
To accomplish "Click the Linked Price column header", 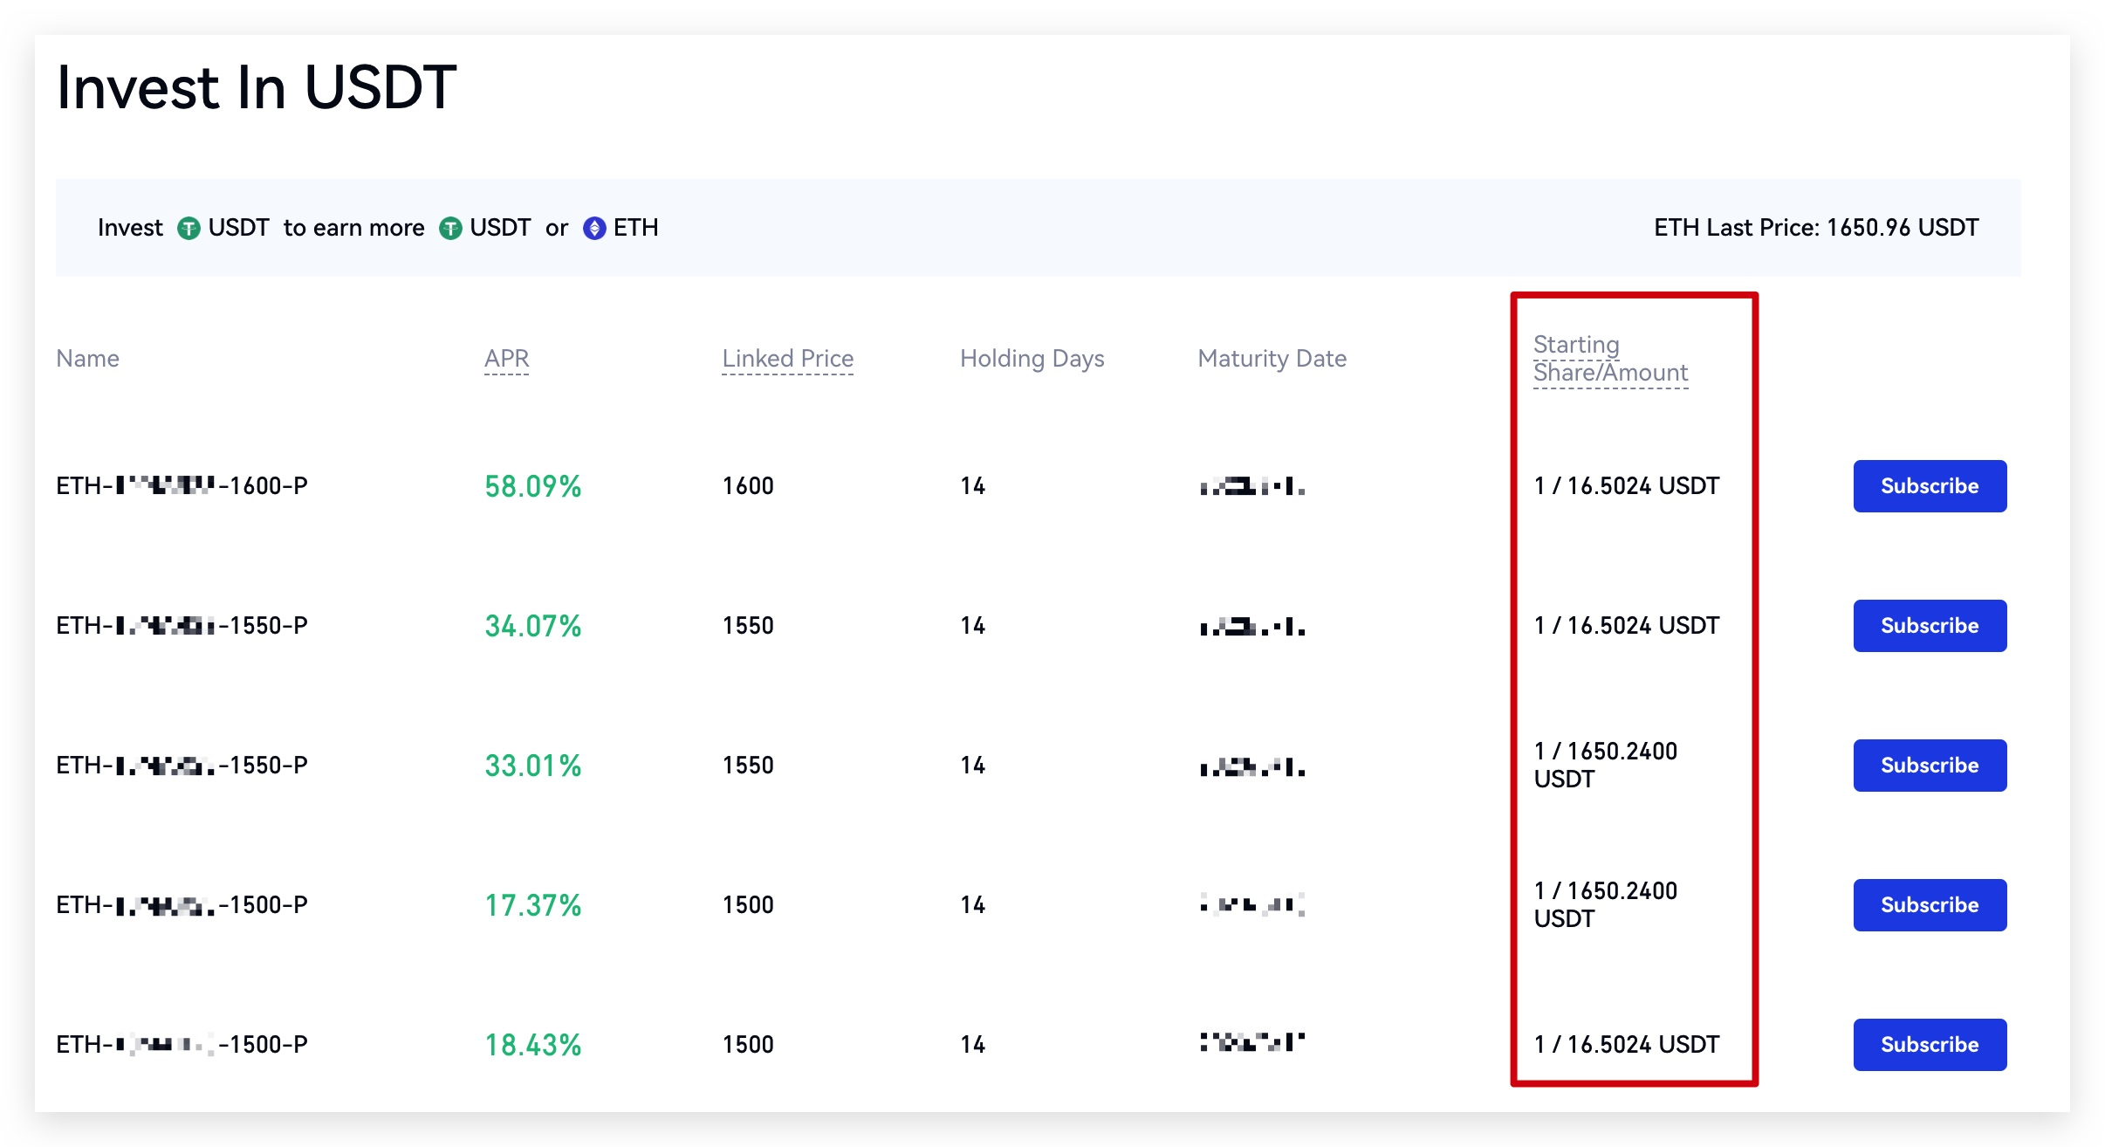I will (x=787, y=359).
